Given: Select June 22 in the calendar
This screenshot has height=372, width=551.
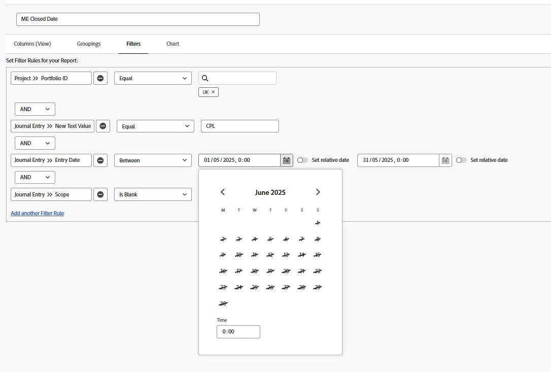Looking at the screenshot, I should (318, 271).
